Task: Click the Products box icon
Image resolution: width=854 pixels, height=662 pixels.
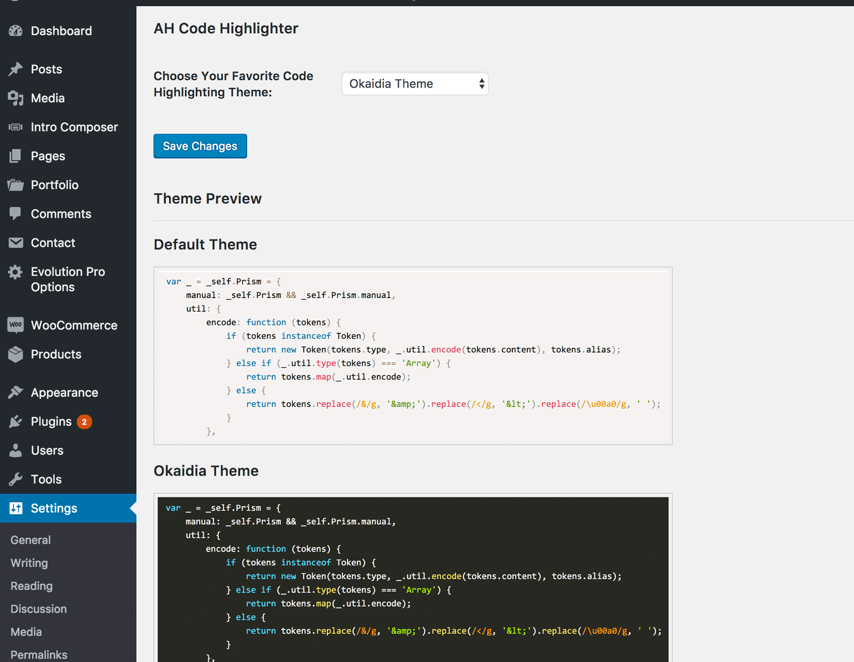Action: 15,354
